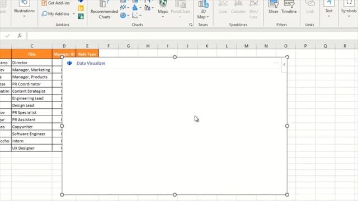The height and width of the screenshot is (201, 358).
Task: Select the Manager, Marketing cell
Action: [32, 70]
